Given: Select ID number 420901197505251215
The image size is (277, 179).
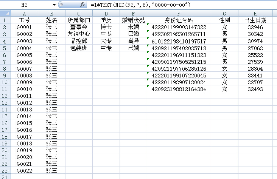Looking at the screenshot, I should 179,62.
